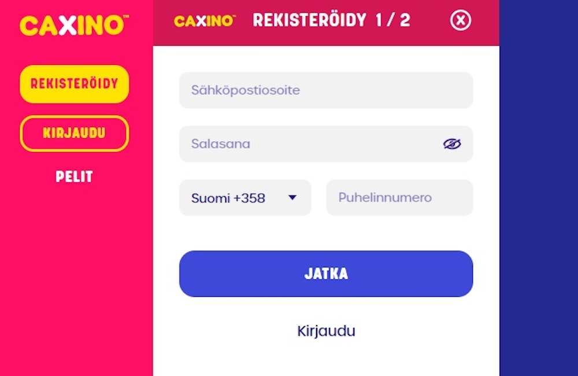
Task: Open login via the Kirjaudu link below JATKA
Action: pos(326,330)
